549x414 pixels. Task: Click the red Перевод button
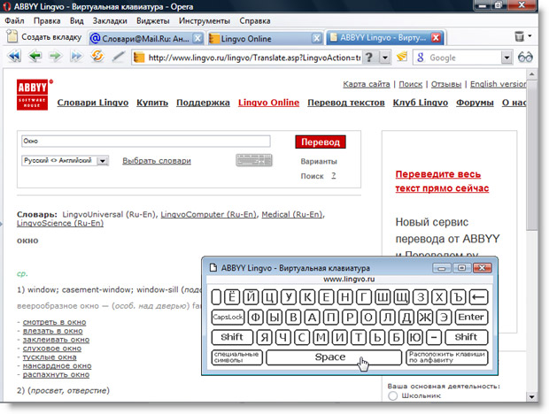pos(321,142)
